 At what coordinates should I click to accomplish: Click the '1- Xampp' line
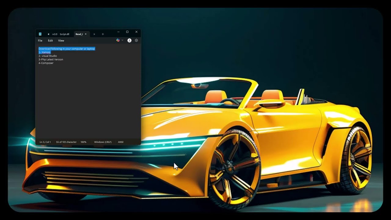click(45, 53)
